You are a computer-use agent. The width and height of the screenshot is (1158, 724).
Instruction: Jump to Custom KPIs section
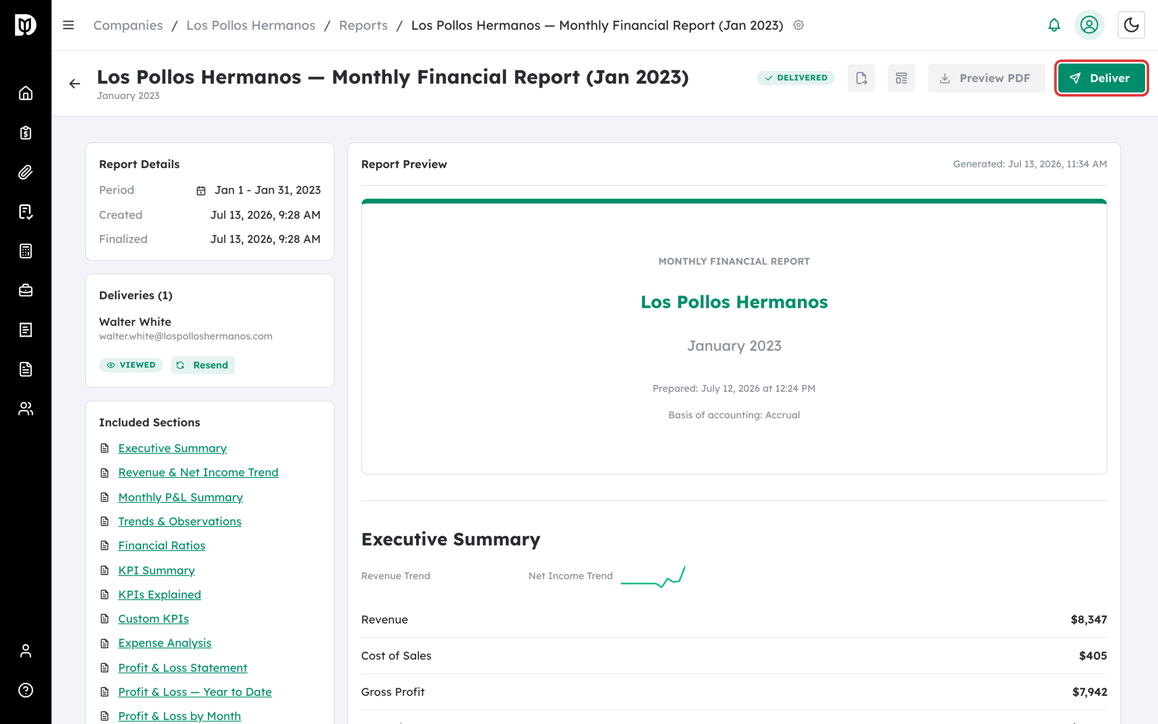click(x=153, y=619)
